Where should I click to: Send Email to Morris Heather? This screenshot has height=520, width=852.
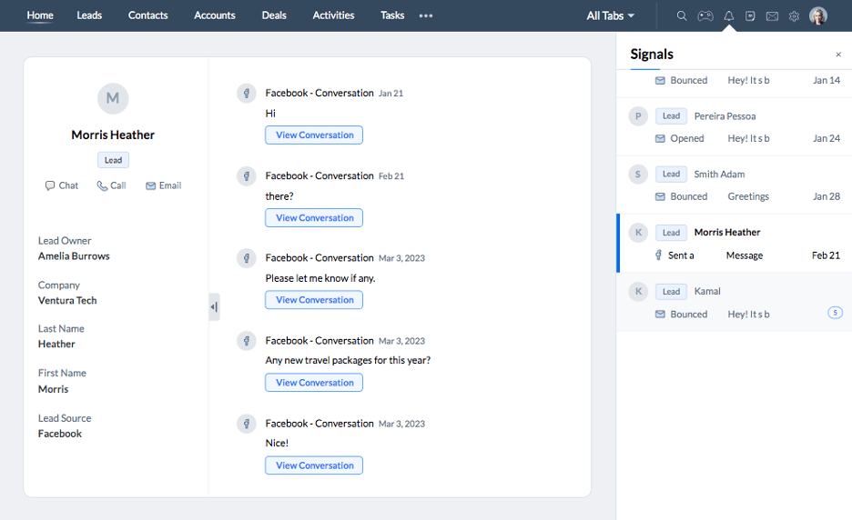pyautogui.click(x=163, y=185)
